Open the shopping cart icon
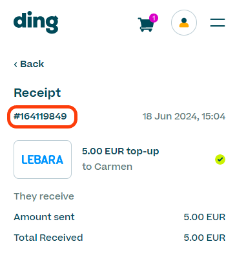This screenshot has width=246, height=257. coord(147,25)
